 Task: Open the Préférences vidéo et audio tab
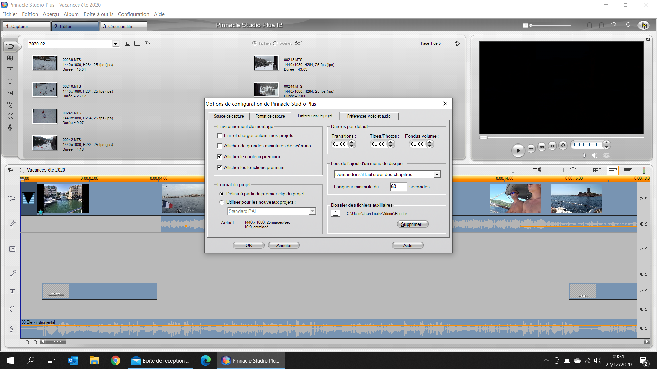click(x=369, y=116)
